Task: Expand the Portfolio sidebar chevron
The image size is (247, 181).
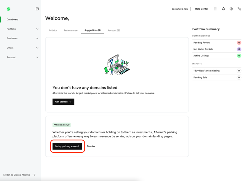Action: pos(37,29)
